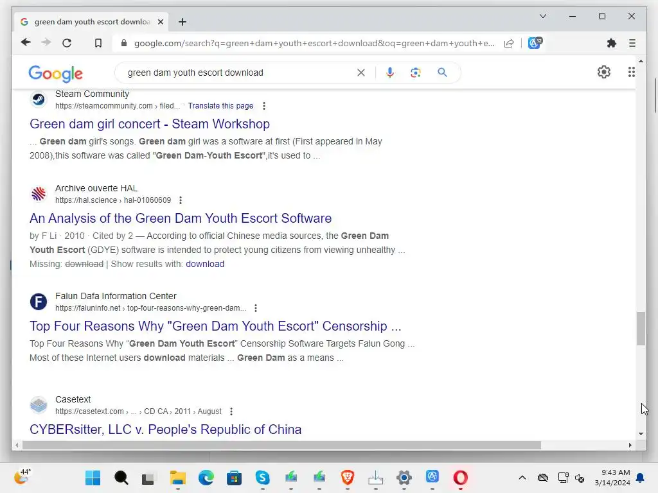Open more options for HAL result

[181, 200]
